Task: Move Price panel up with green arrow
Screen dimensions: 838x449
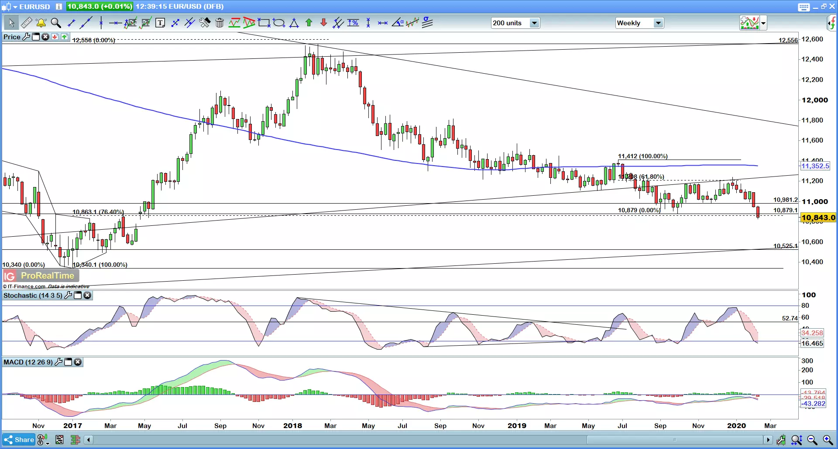Action: tap(65, 37)
